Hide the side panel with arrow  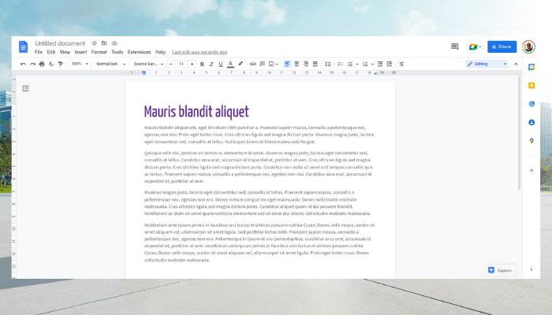point(531,269)
